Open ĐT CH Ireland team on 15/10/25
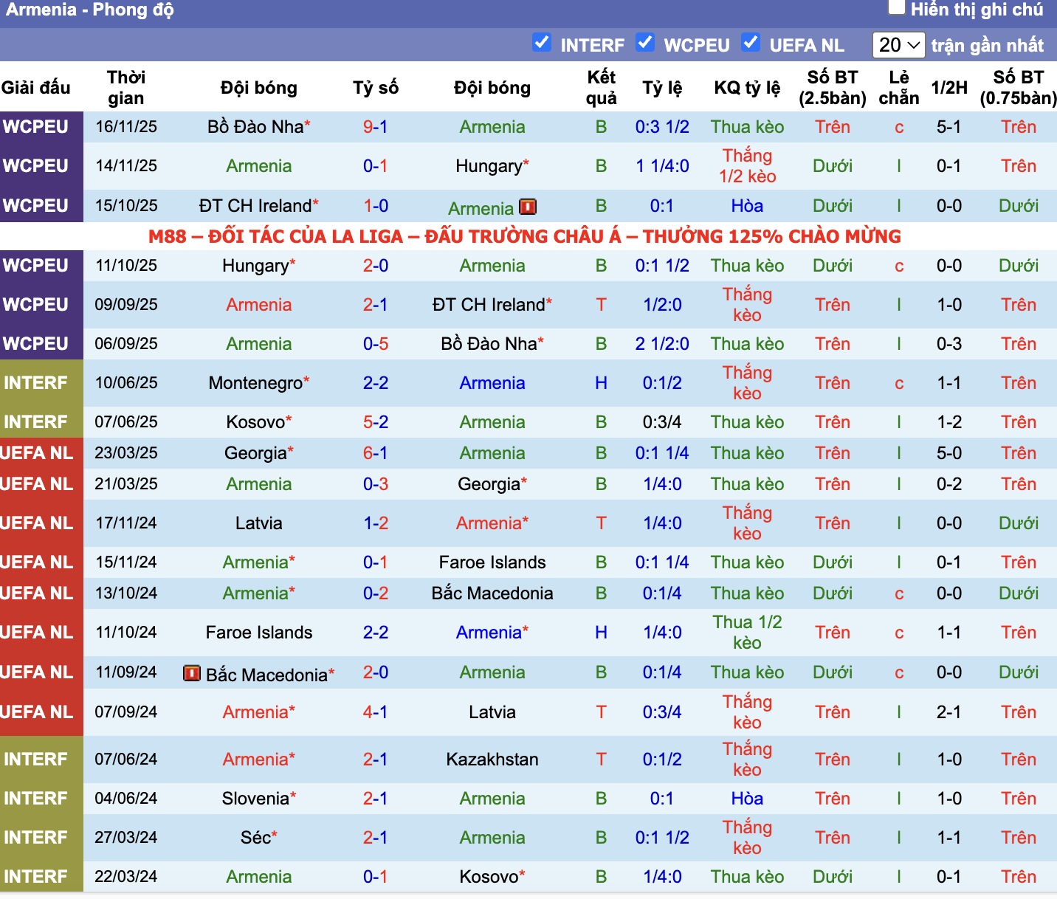This screenshot has width=1057, height=899. coord(255,206)
